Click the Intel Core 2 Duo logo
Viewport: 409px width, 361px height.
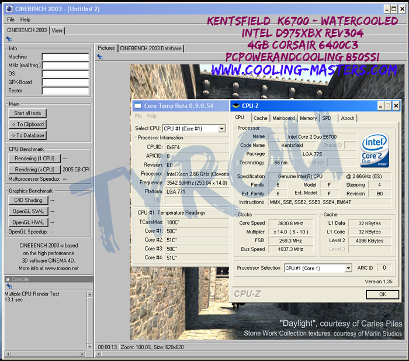[x=375, y=150]
